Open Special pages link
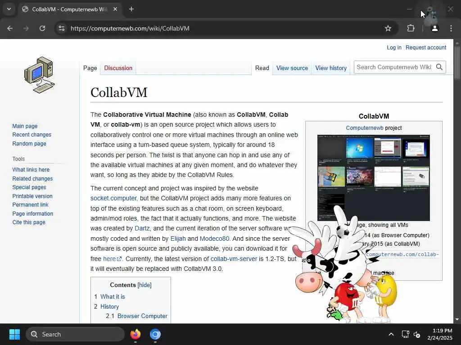This screenshot has height=345, width=461. [29, 187]
